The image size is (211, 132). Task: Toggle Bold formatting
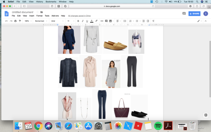pyautogui.click(x=78, y=21)
